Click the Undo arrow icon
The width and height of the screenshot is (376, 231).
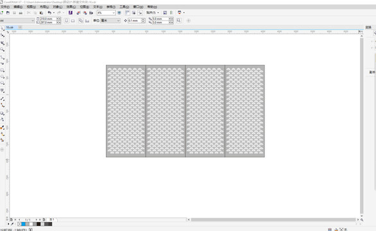click(x=49, y=13)
